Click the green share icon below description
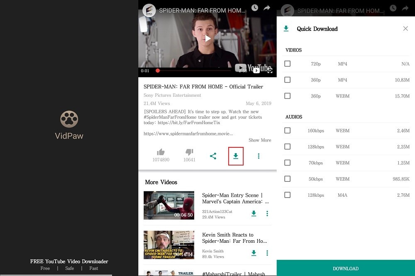The width and height of the screenshot is (415, 276). 213,156
